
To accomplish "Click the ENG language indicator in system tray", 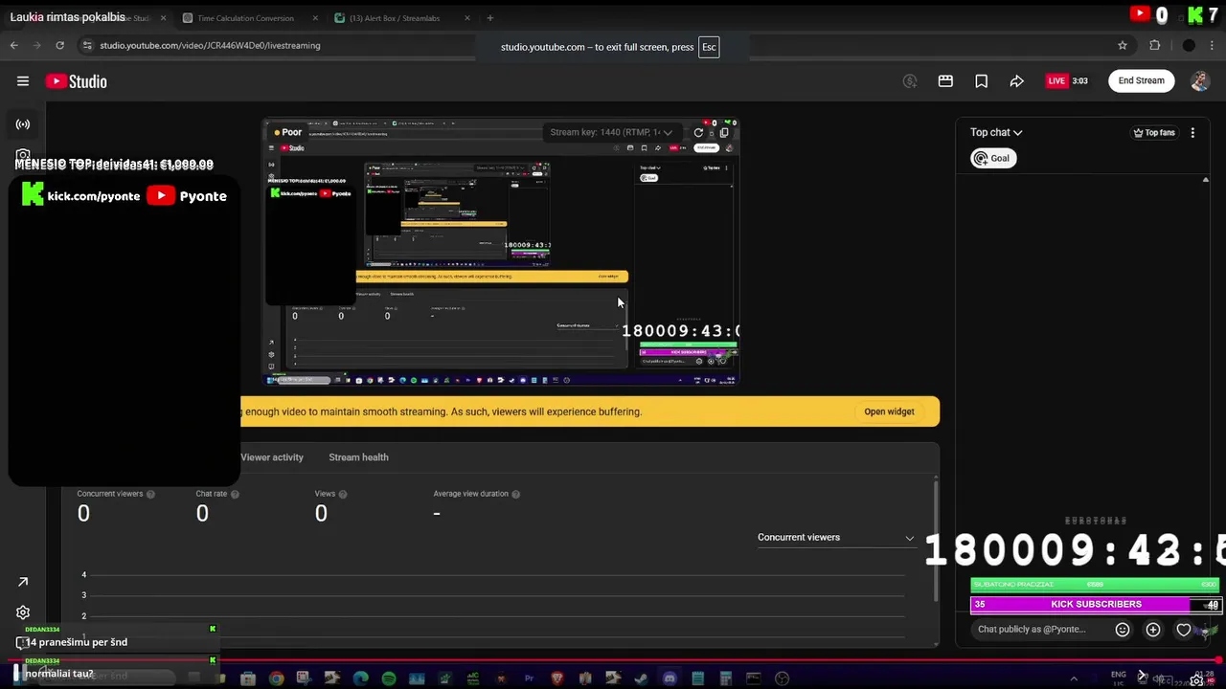I will 1119,675.
